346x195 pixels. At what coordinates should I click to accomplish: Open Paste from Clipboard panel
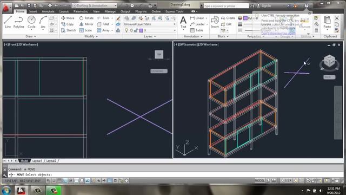click(x=327, y=22)
